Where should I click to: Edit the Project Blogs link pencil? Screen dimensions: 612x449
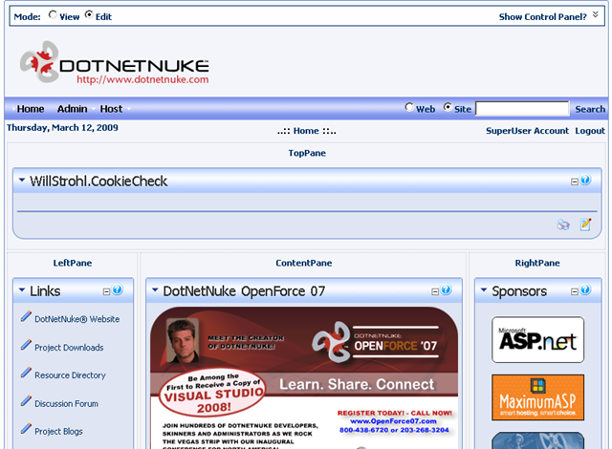pyautogui.click(x=26, y=429)
